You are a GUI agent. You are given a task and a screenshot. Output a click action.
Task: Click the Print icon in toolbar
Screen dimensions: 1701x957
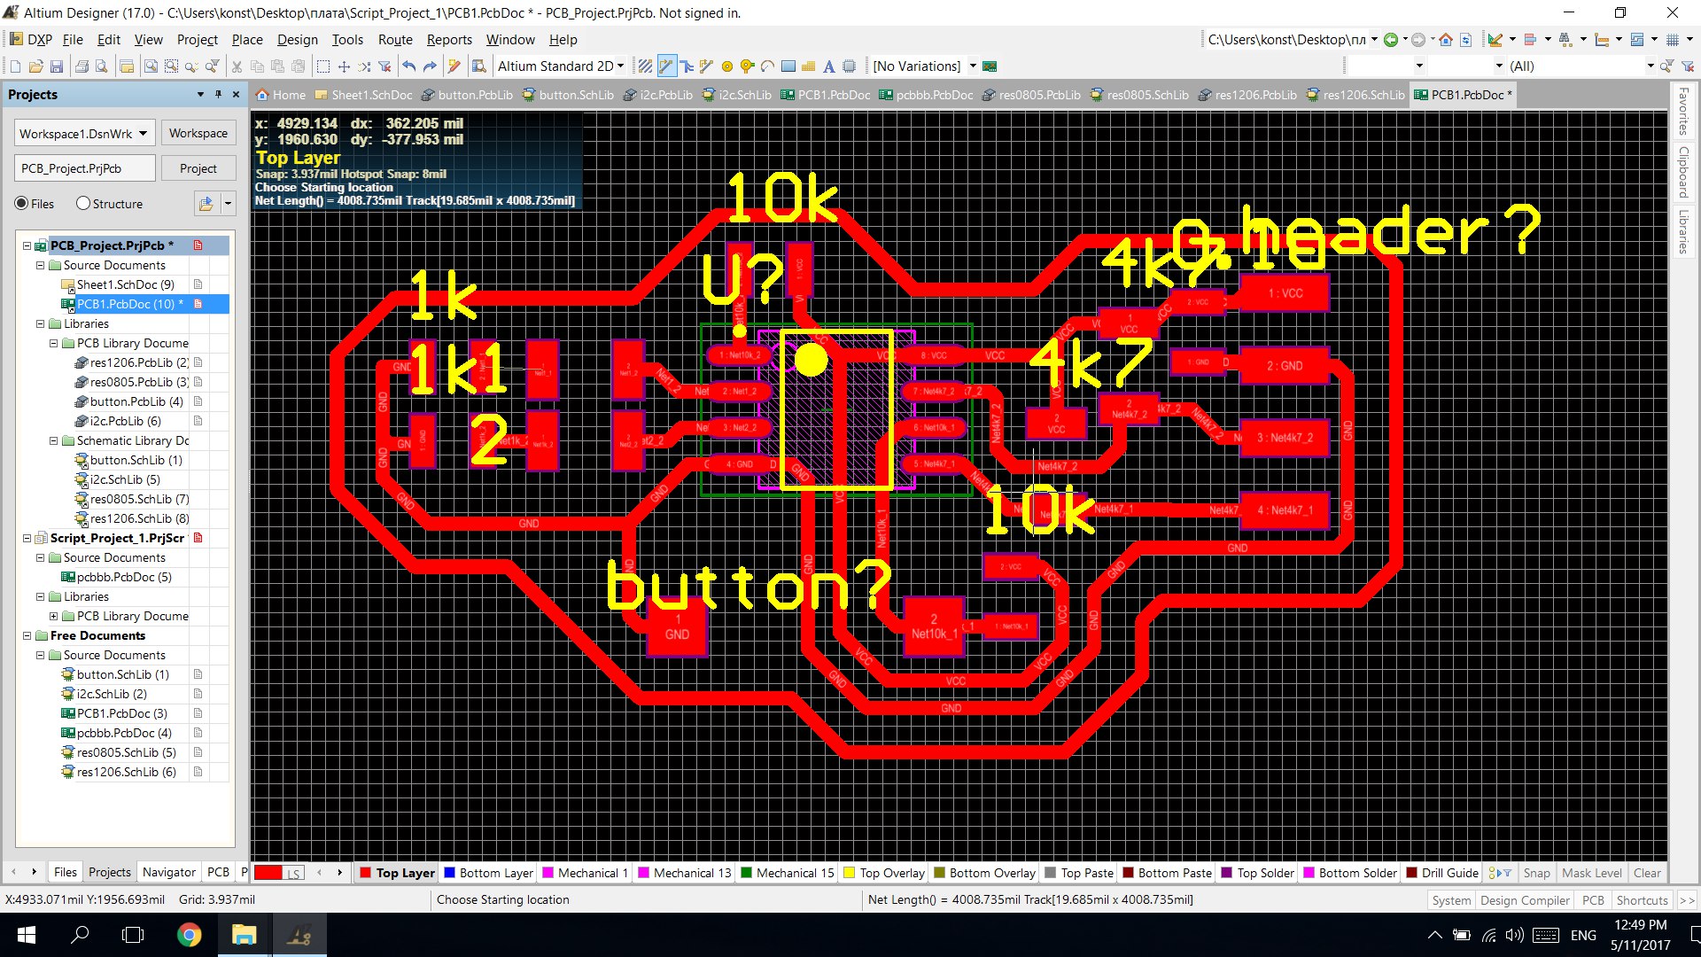click(x=82, y=66)
